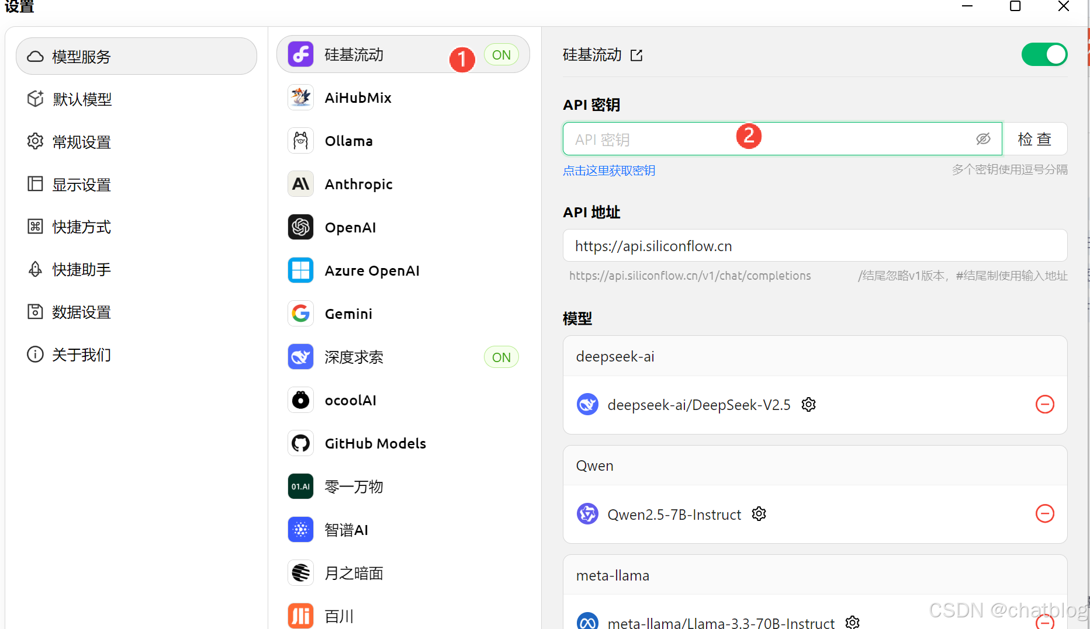The image size is (1090, 629).
Task: Open settings gear for Qwen2.5-7B-Instruct
Action: (759, 514)
